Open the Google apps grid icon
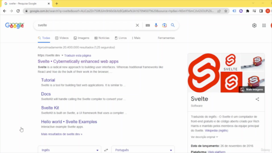 tap(264, 25)
